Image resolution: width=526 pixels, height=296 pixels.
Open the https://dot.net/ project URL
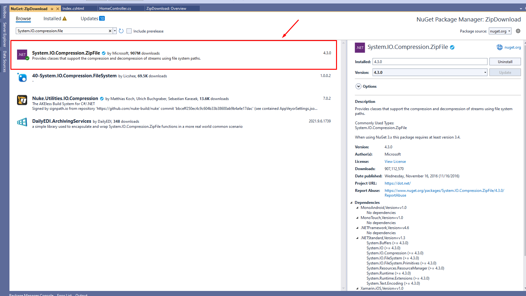(x=398, y=183)
